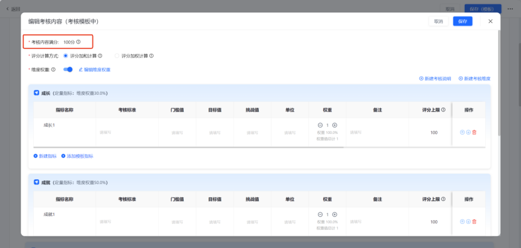Click plus icon of 添加模板指标

point(63,156)
